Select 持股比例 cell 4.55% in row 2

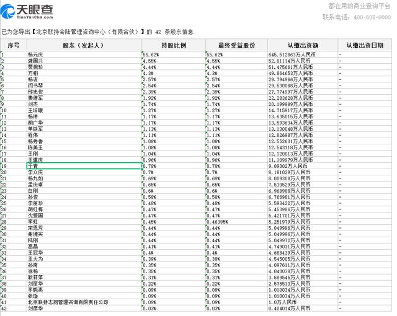pyautogui.click(x=174, y=61)
